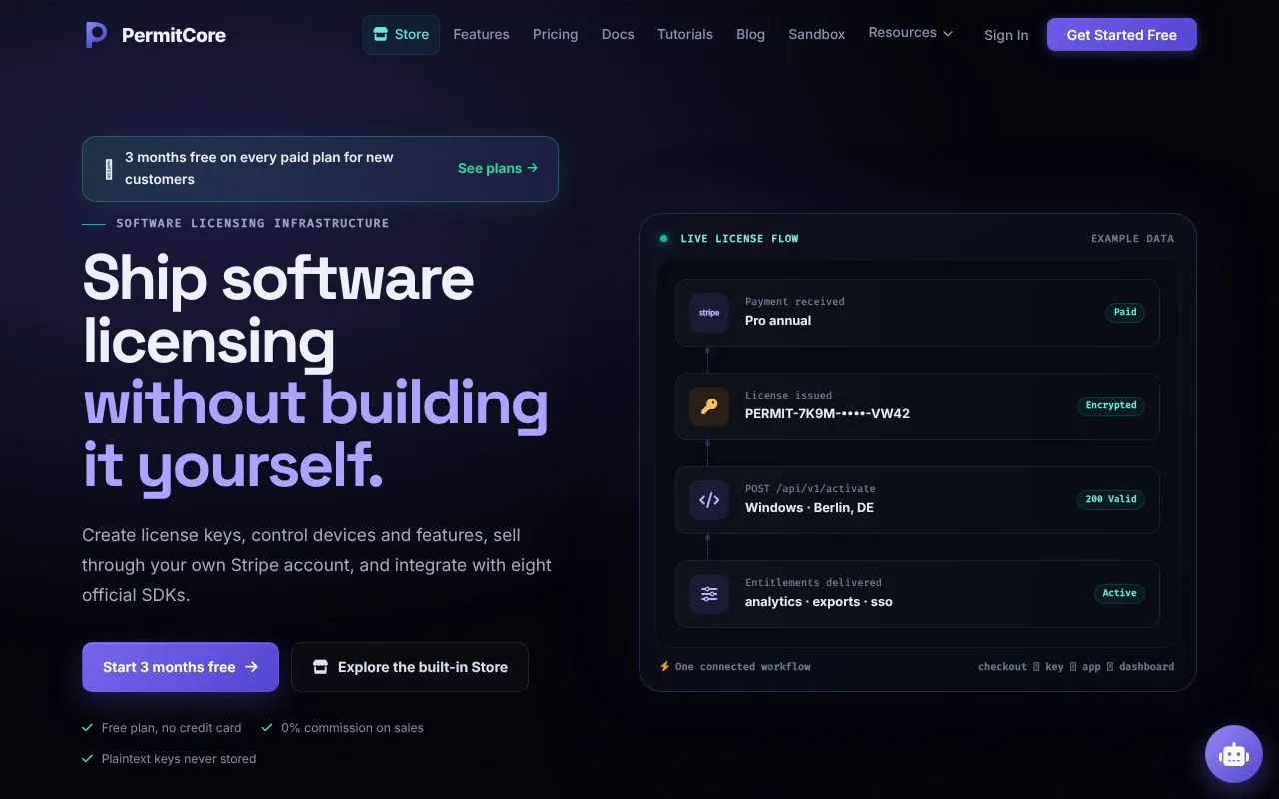Click the Stripe icon in Payment received row
This screenshot has height=799, width=1279.
click(x=709, y=313)
